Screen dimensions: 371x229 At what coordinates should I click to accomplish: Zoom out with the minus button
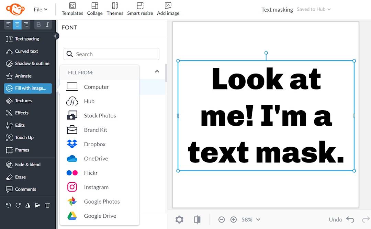click(222, 219)
